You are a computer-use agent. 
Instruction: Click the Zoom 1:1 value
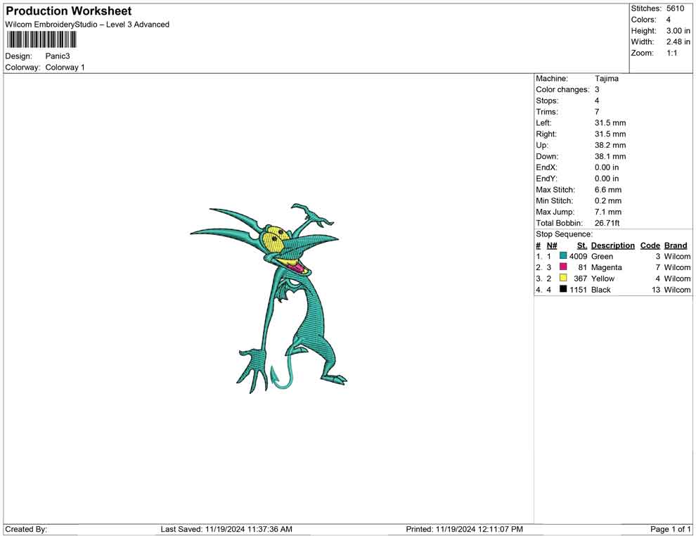pos(671,53)
